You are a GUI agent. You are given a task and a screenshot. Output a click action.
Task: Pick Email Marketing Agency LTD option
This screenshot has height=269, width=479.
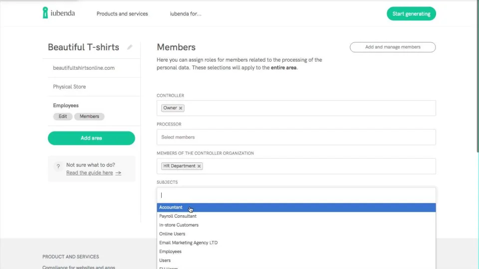188,243
